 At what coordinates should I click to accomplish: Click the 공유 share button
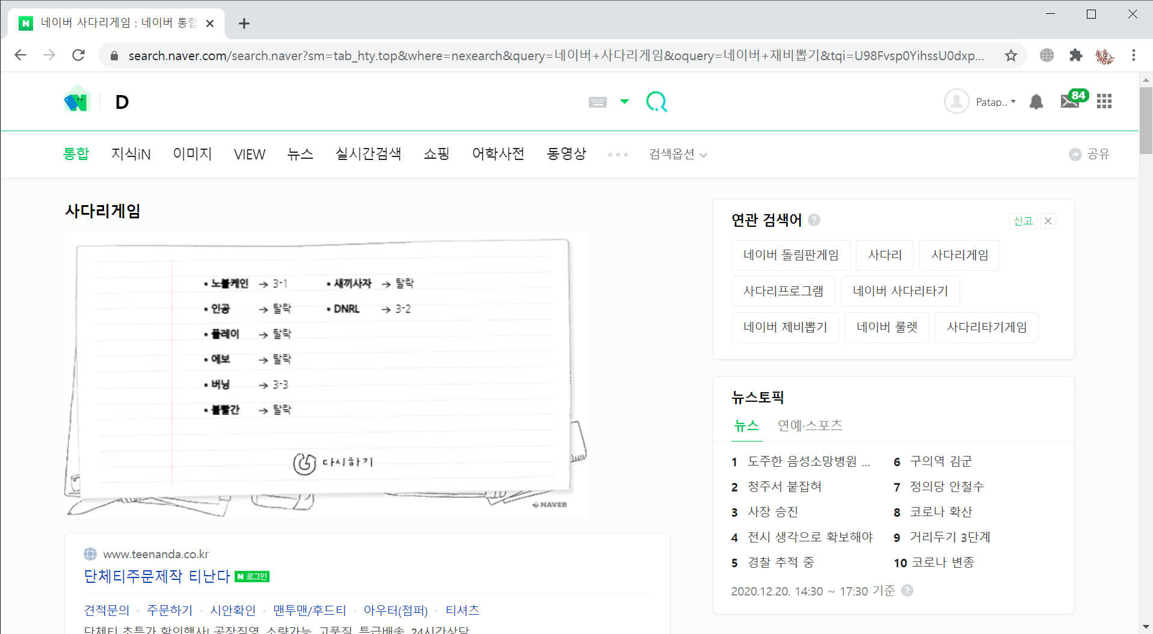1089,155
